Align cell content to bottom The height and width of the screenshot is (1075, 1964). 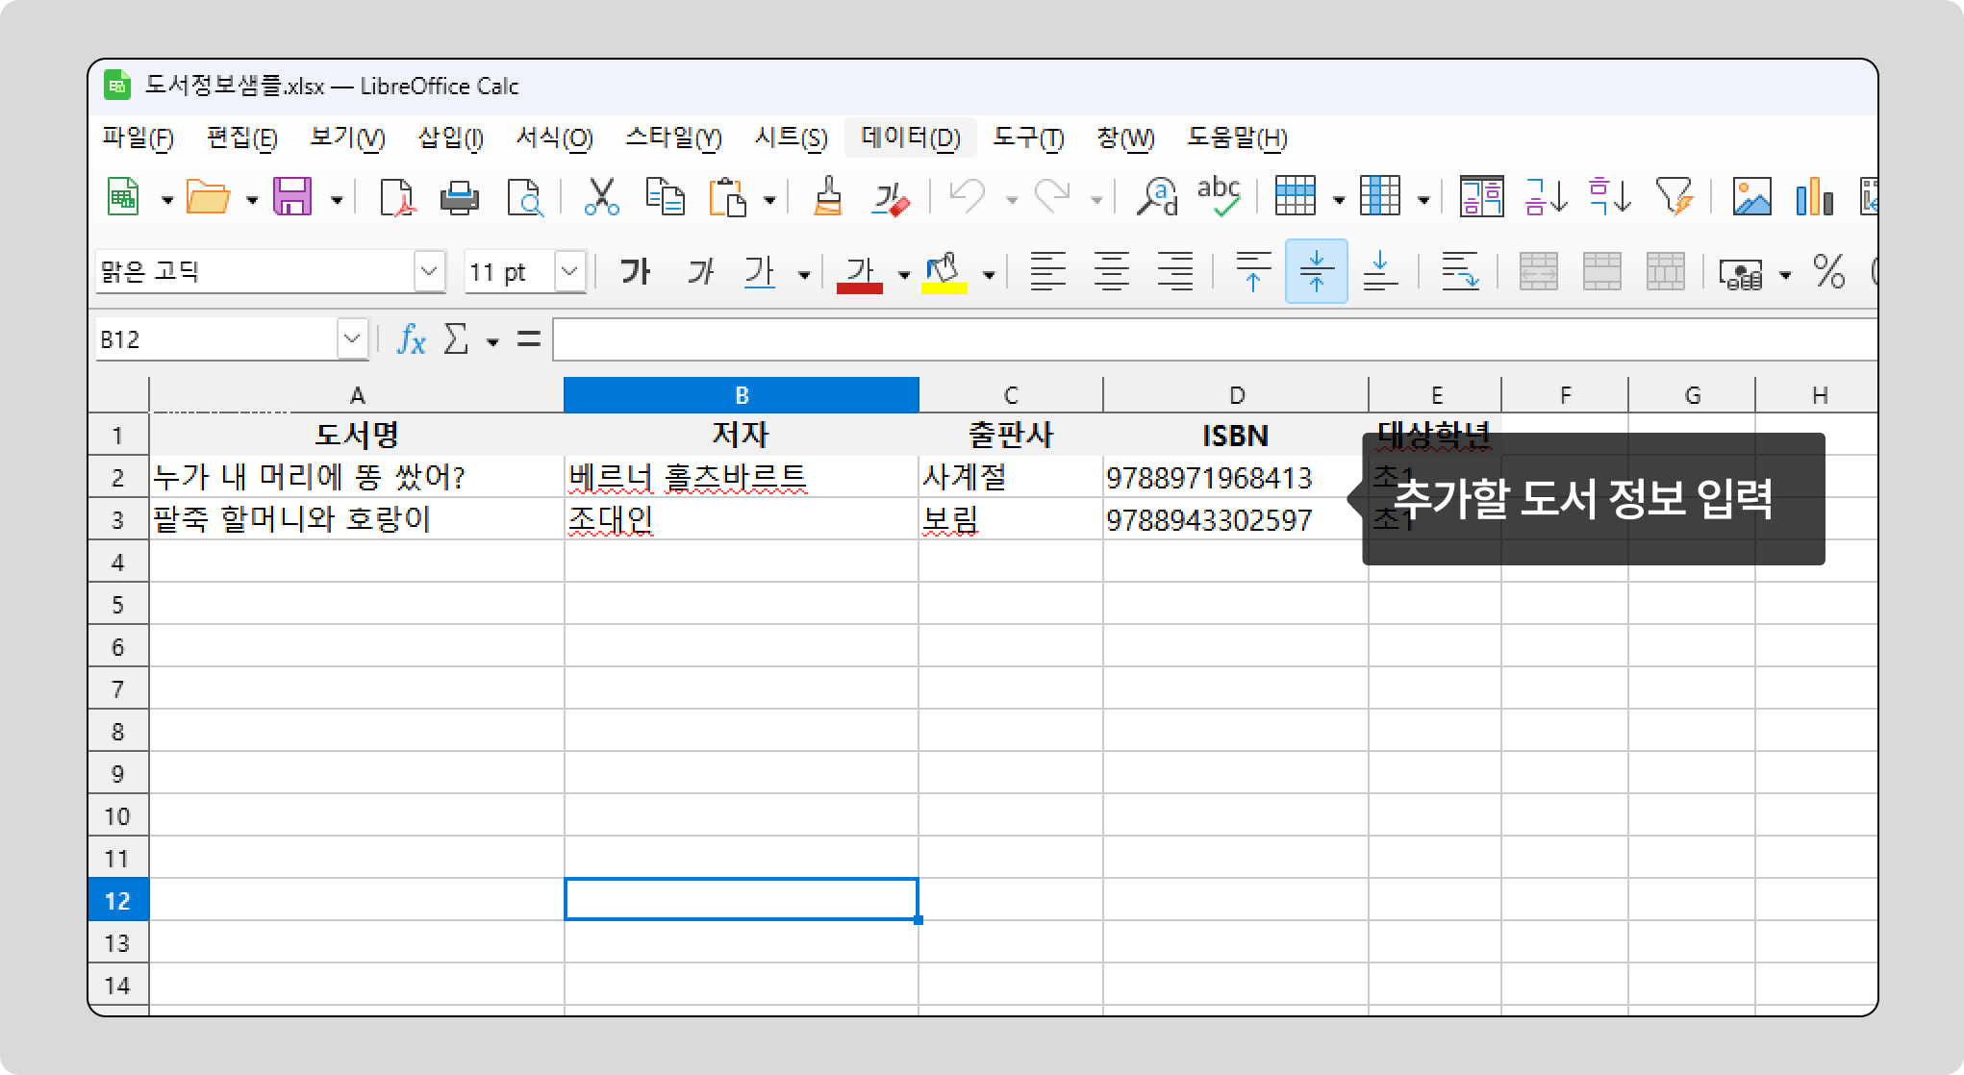click(1380, 273)
